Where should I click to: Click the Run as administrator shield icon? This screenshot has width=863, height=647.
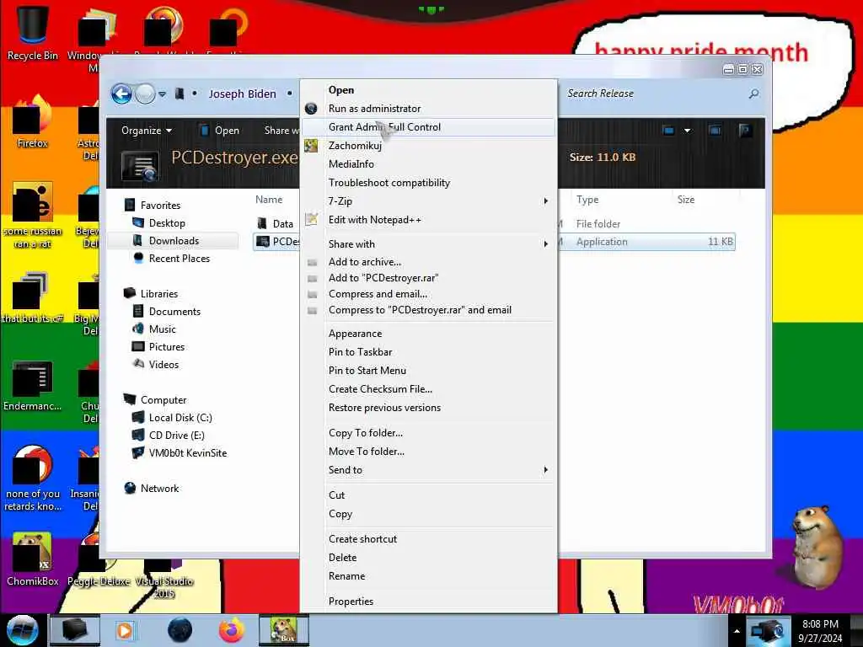[311, 109]
